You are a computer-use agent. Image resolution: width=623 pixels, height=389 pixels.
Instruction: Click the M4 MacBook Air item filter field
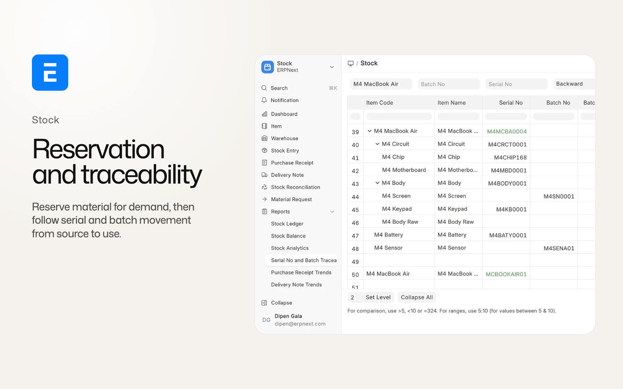[381, 84]
